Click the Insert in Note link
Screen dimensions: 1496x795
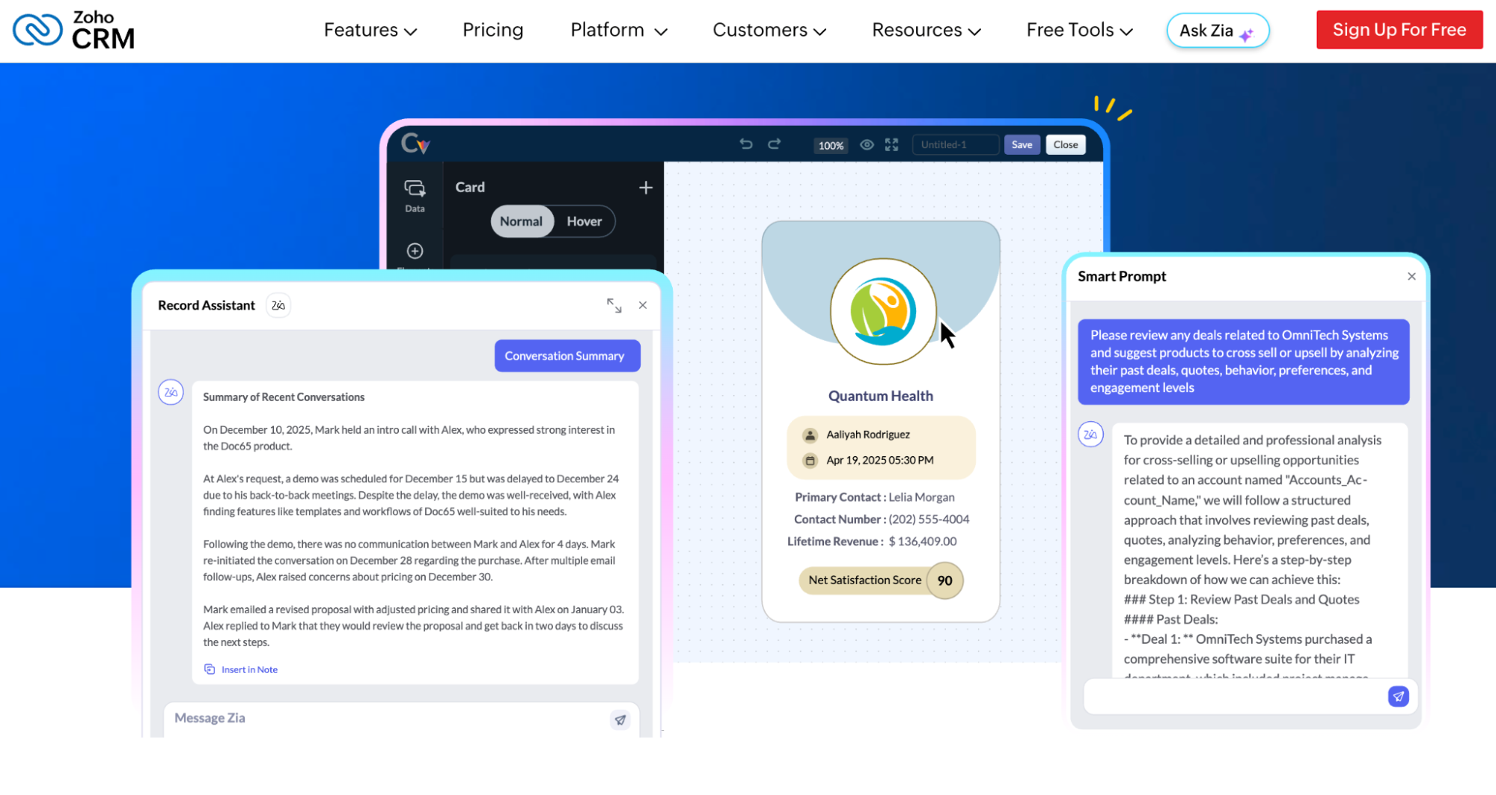click(249, 669)
